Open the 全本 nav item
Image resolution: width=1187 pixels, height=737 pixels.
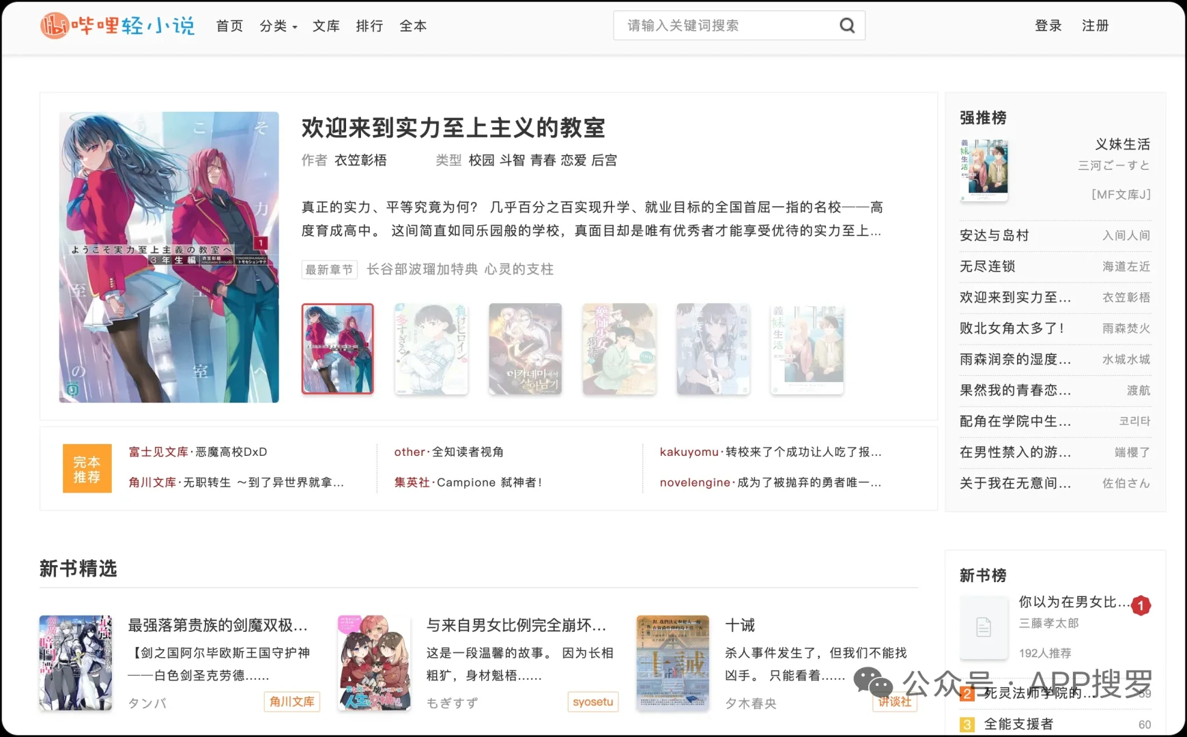413,26
